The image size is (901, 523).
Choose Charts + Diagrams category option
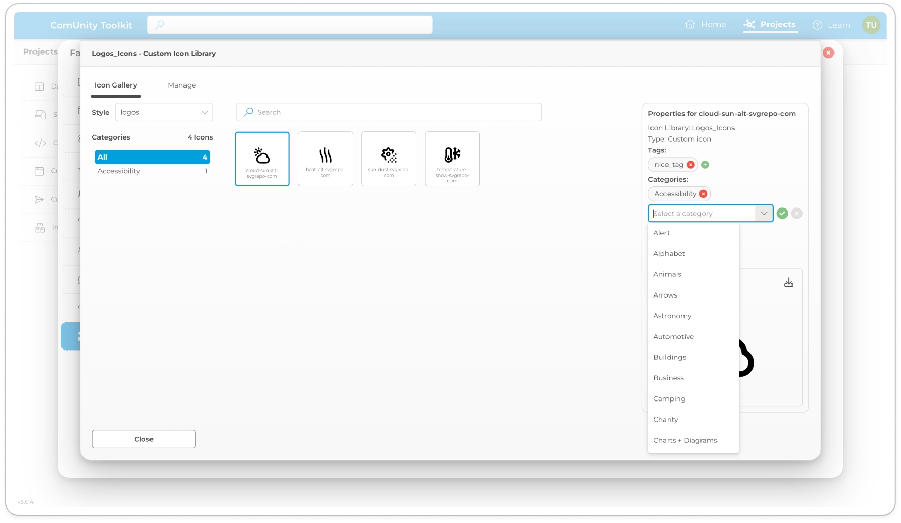pyautogui.click(x=685, y=440)
